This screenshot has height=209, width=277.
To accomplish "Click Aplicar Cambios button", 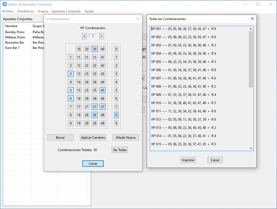I will click(x=93, y=138).
